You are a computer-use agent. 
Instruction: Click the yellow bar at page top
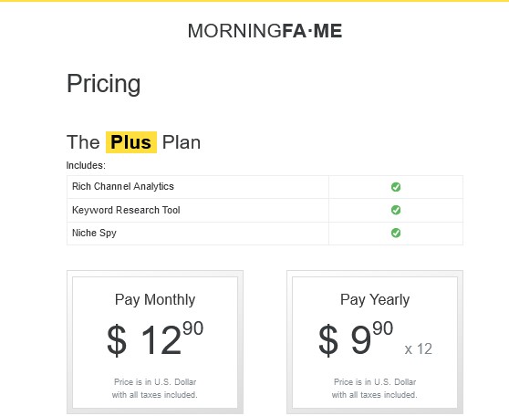254,1
